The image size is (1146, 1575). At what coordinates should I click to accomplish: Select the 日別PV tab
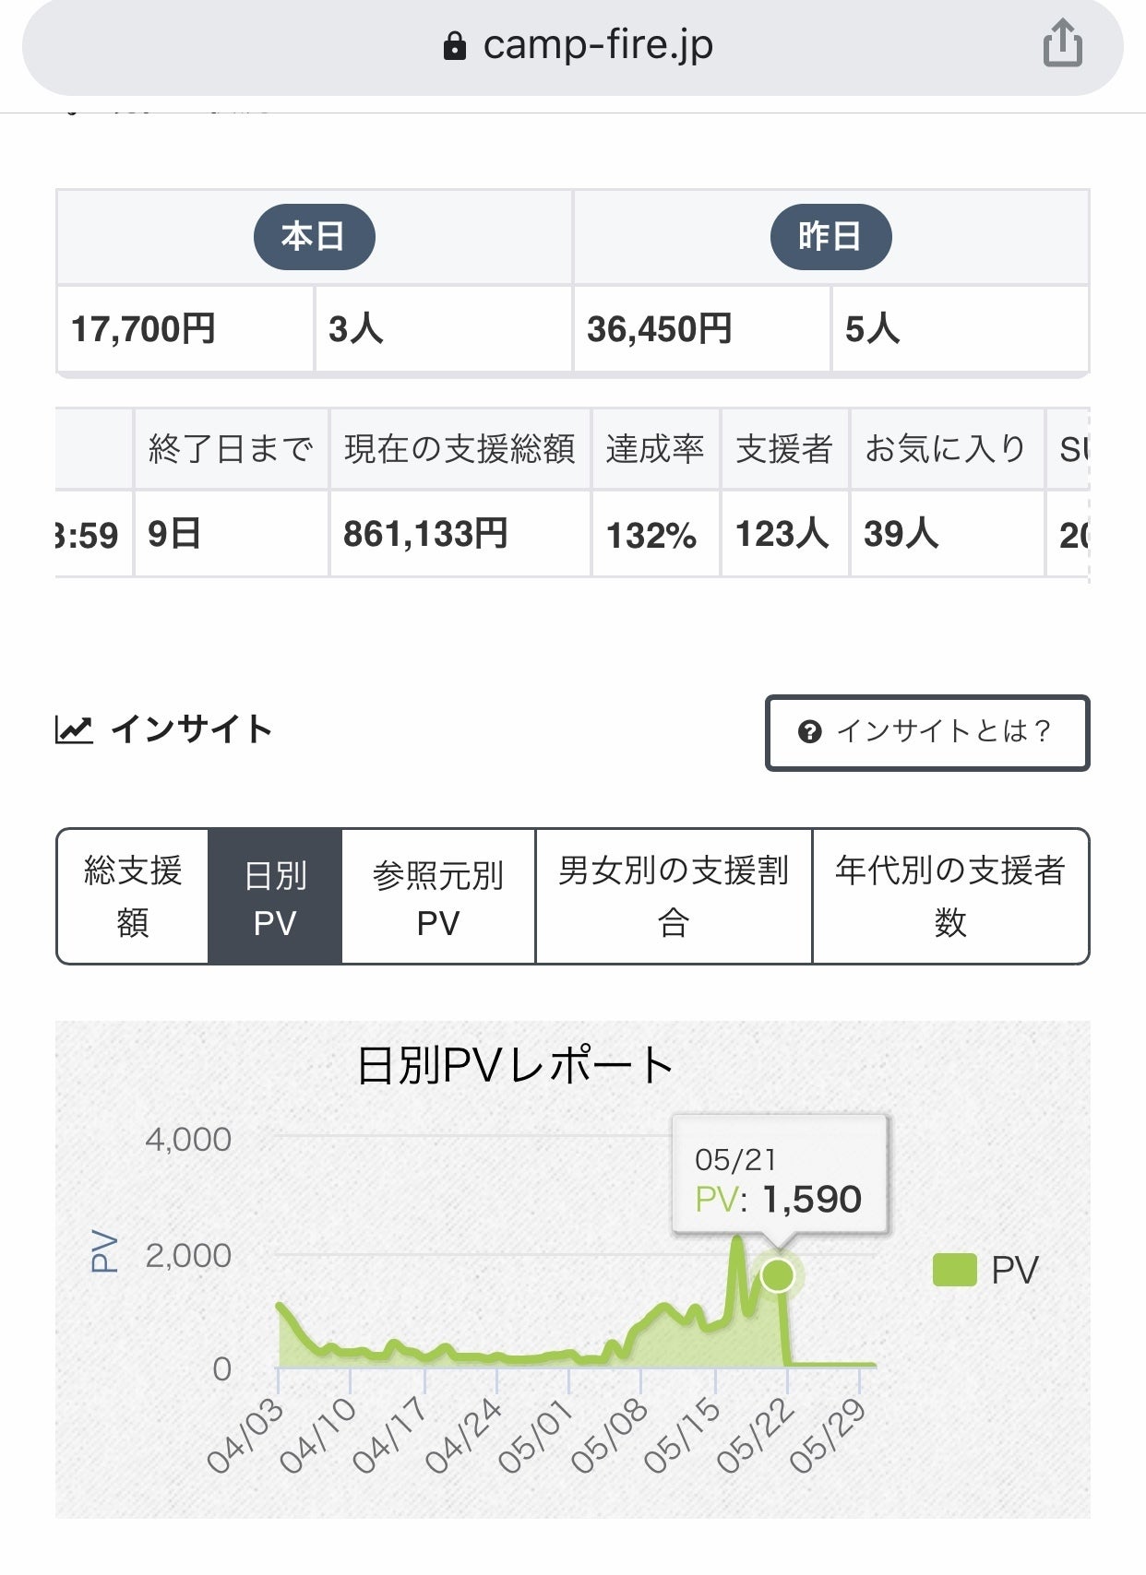275,896
